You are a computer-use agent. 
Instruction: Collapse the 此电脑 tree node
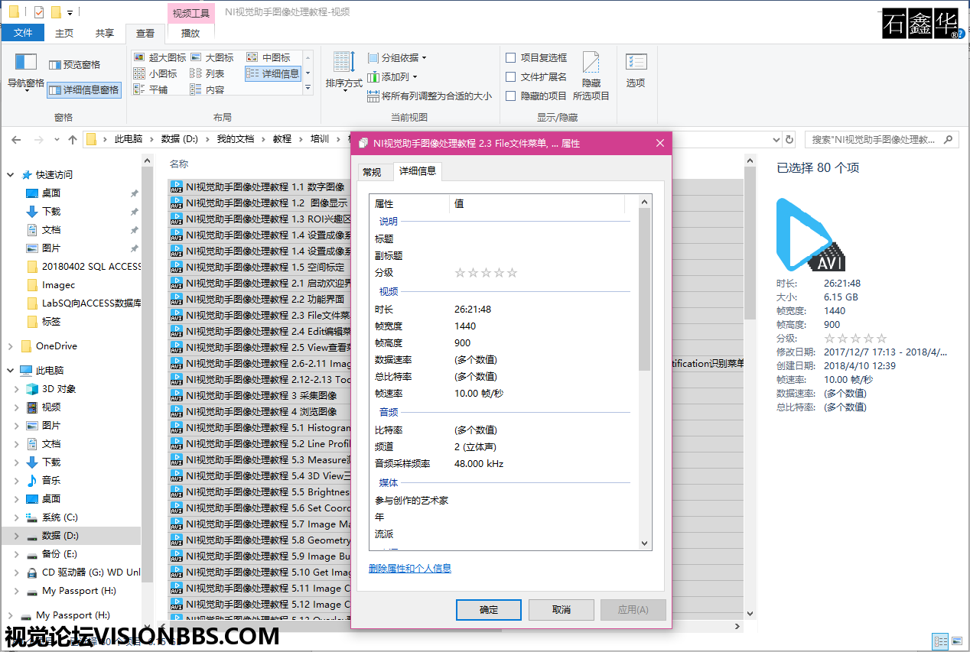coord(10,371)
